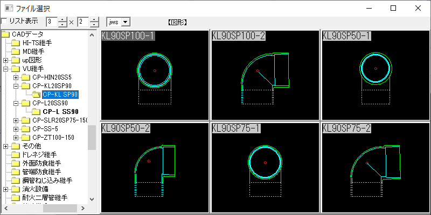Select the 耐火二層管継手 folder
431x215 pixels.
(45, 197)
